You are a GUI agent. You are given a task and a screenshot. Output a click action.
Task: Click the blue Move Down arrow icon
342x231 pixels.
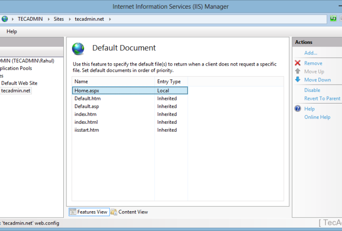pos(298,80)
